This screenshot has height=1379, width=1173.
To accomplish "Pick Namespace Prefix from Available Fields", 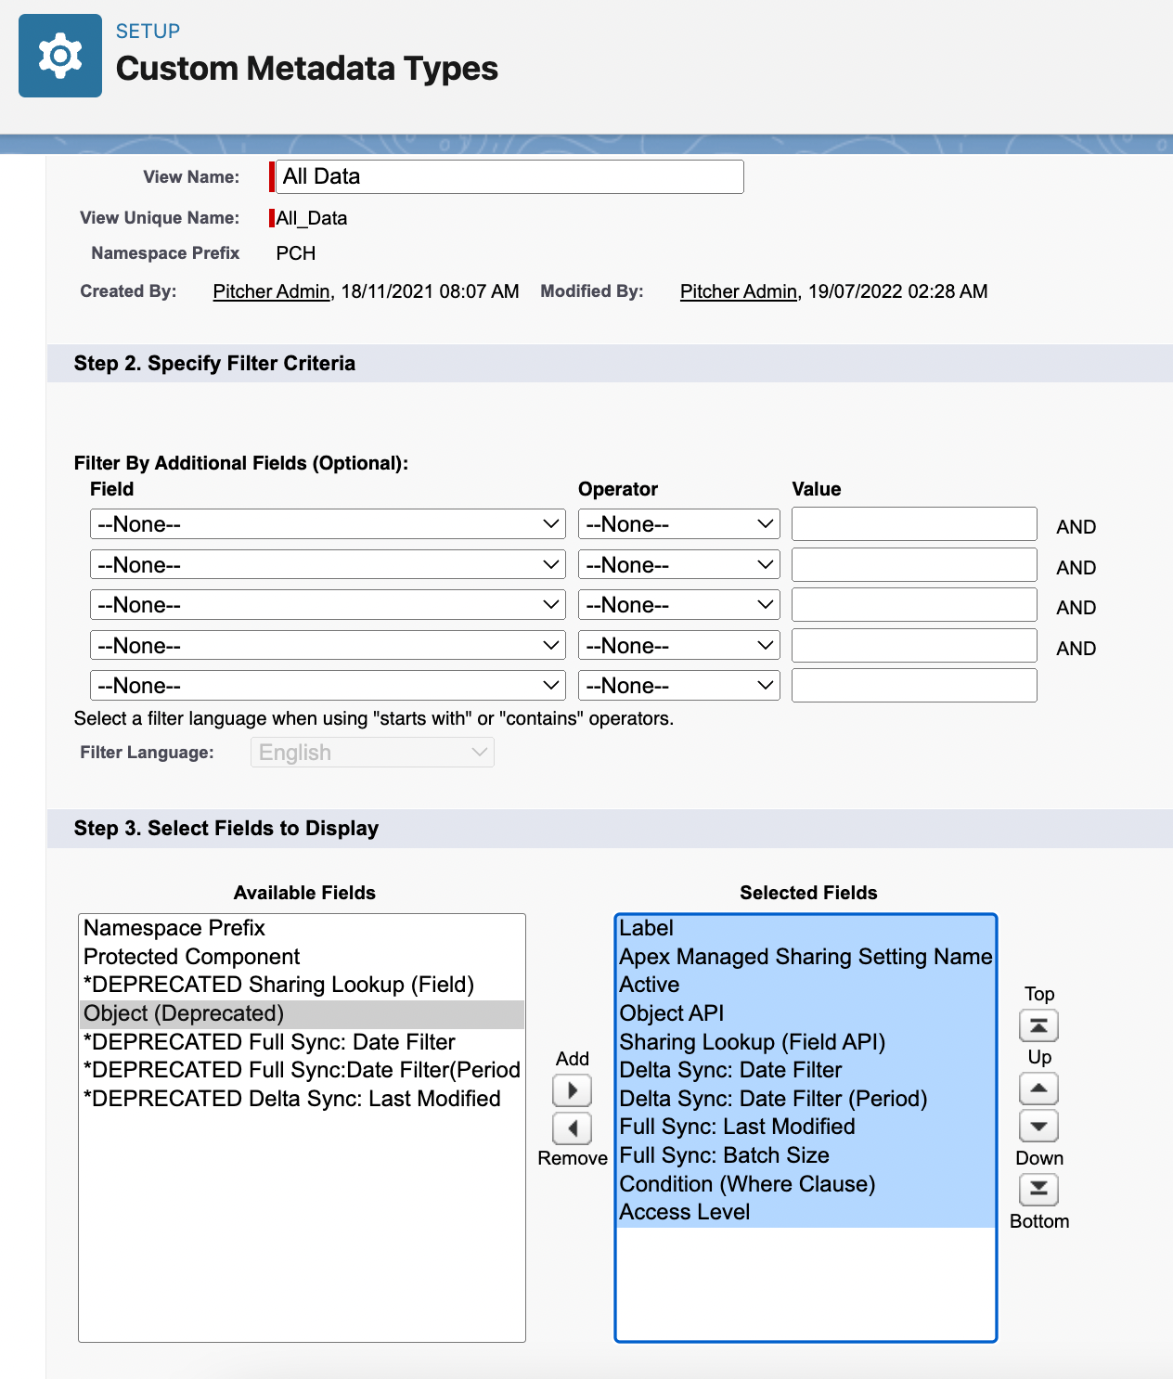I will coord(174,928).
